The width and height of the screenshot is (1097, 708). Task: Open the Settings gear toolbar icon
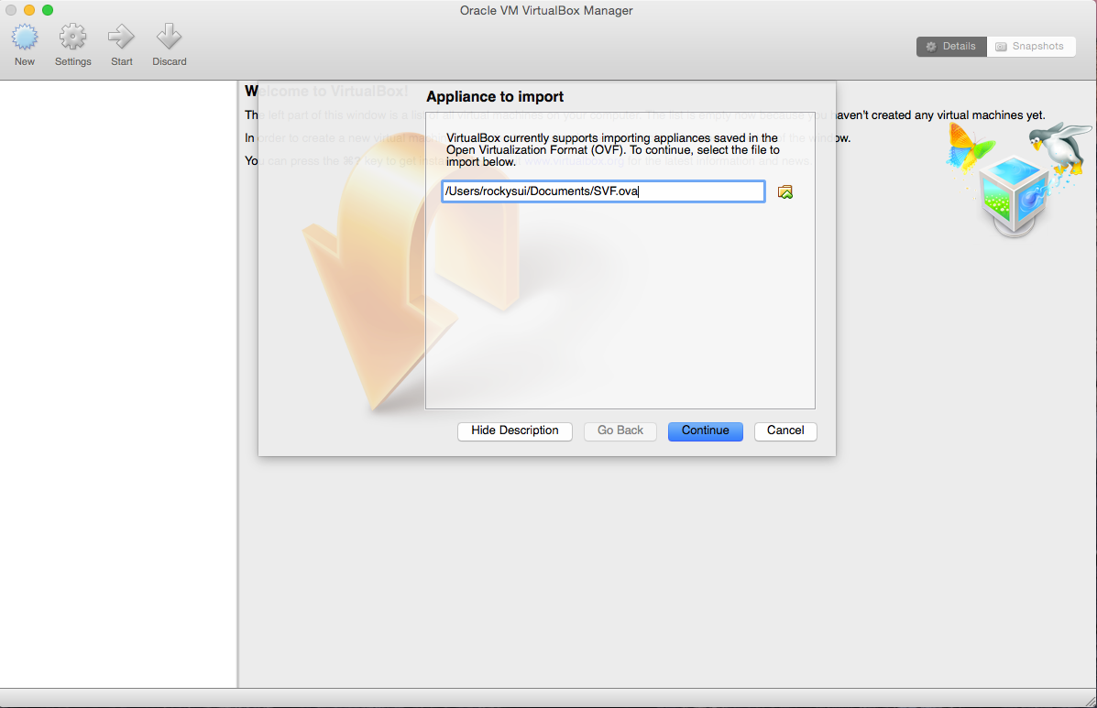pyautogui.click(x=72, y=37)
